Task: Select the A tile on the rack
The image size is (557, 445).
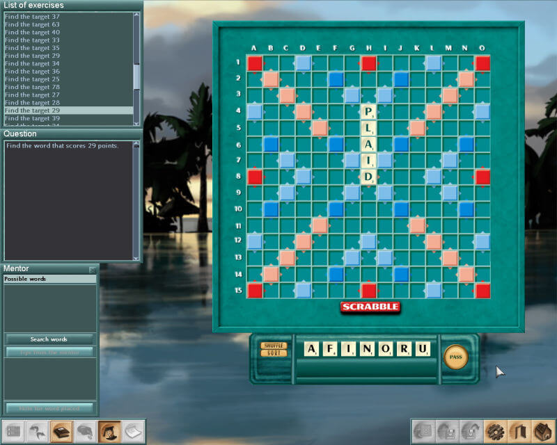Action: click(x=311, y=349)
